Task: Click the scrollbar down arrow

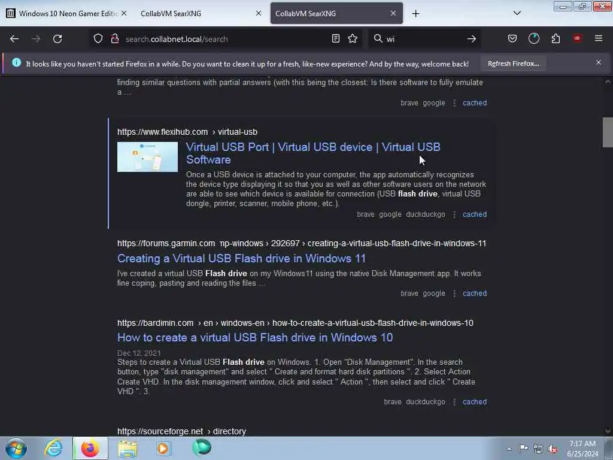Action: point(608,431)
